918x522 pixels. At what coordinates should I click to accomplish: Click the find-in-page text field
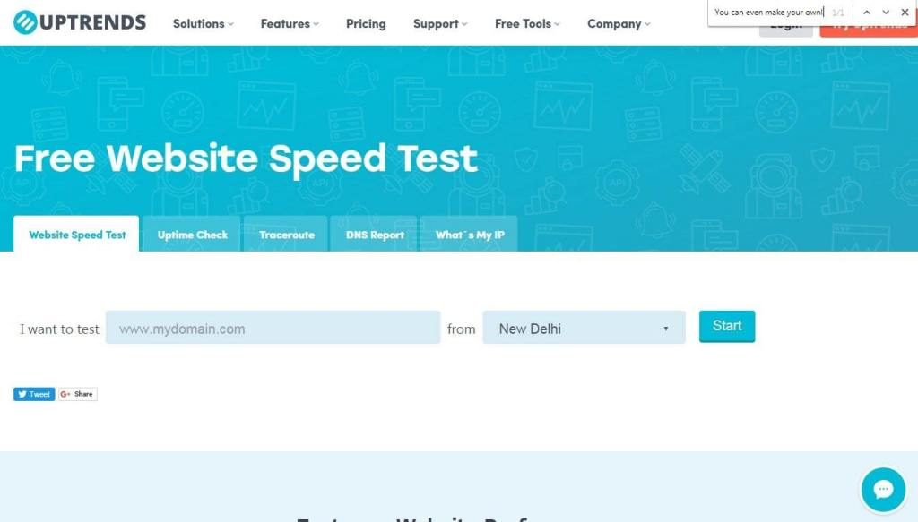click(x=768, y=13)
